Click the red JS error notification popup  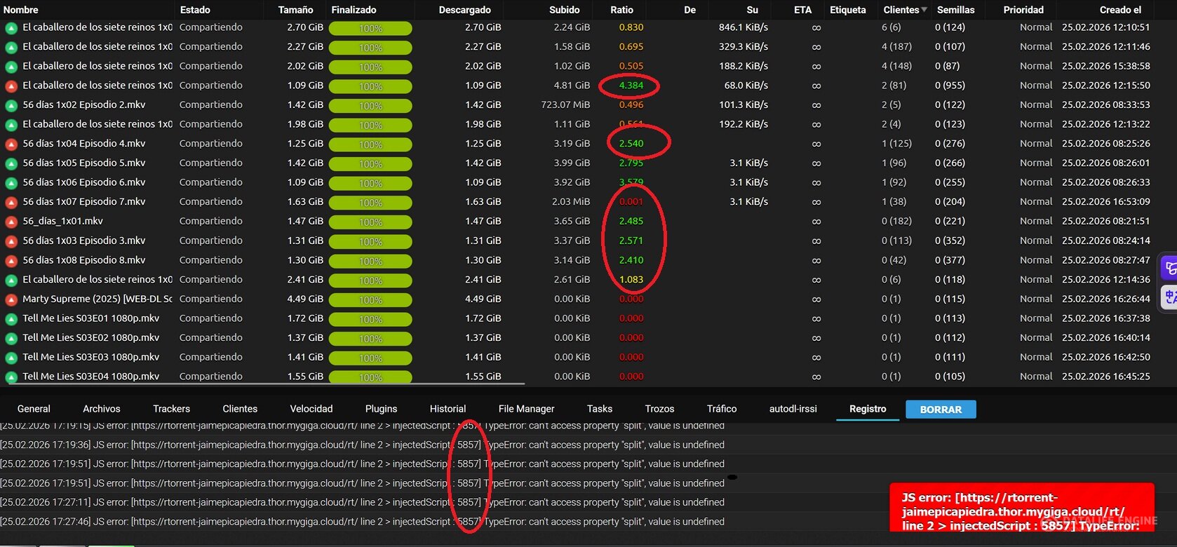tap(1021, 508)
